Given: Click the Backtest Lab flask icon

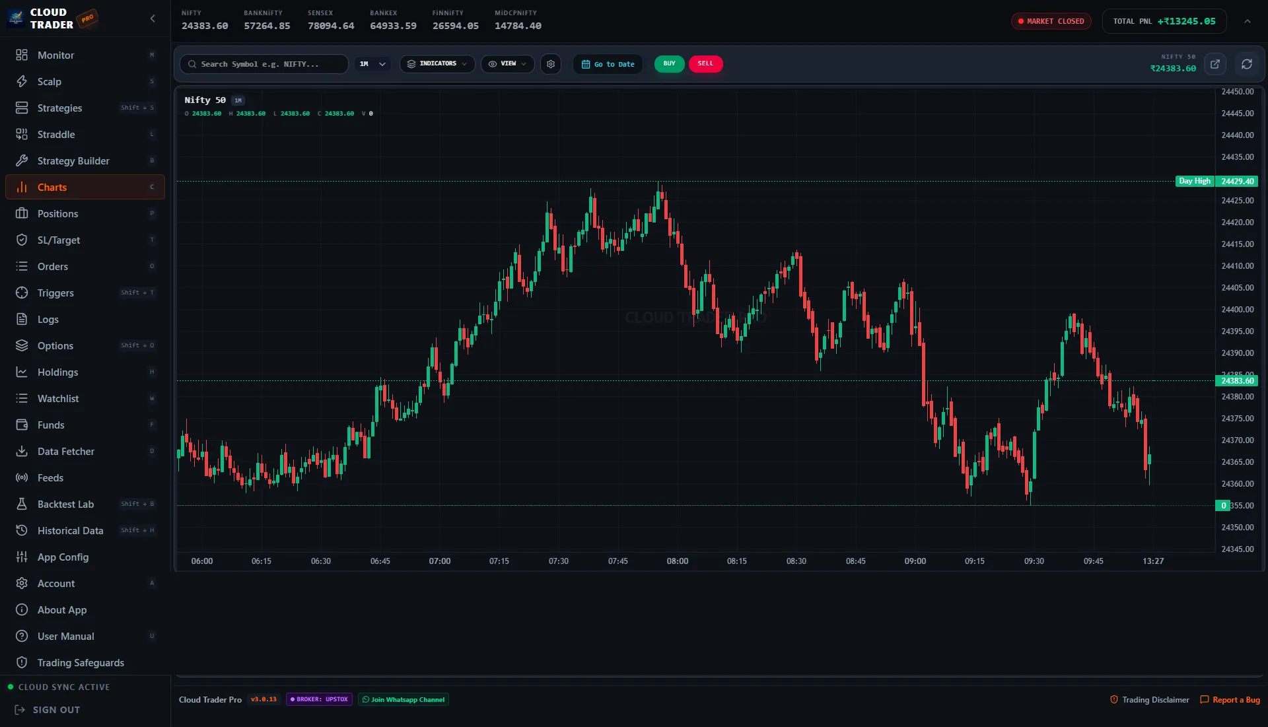Looking at the screenshot, I should 22,504.
